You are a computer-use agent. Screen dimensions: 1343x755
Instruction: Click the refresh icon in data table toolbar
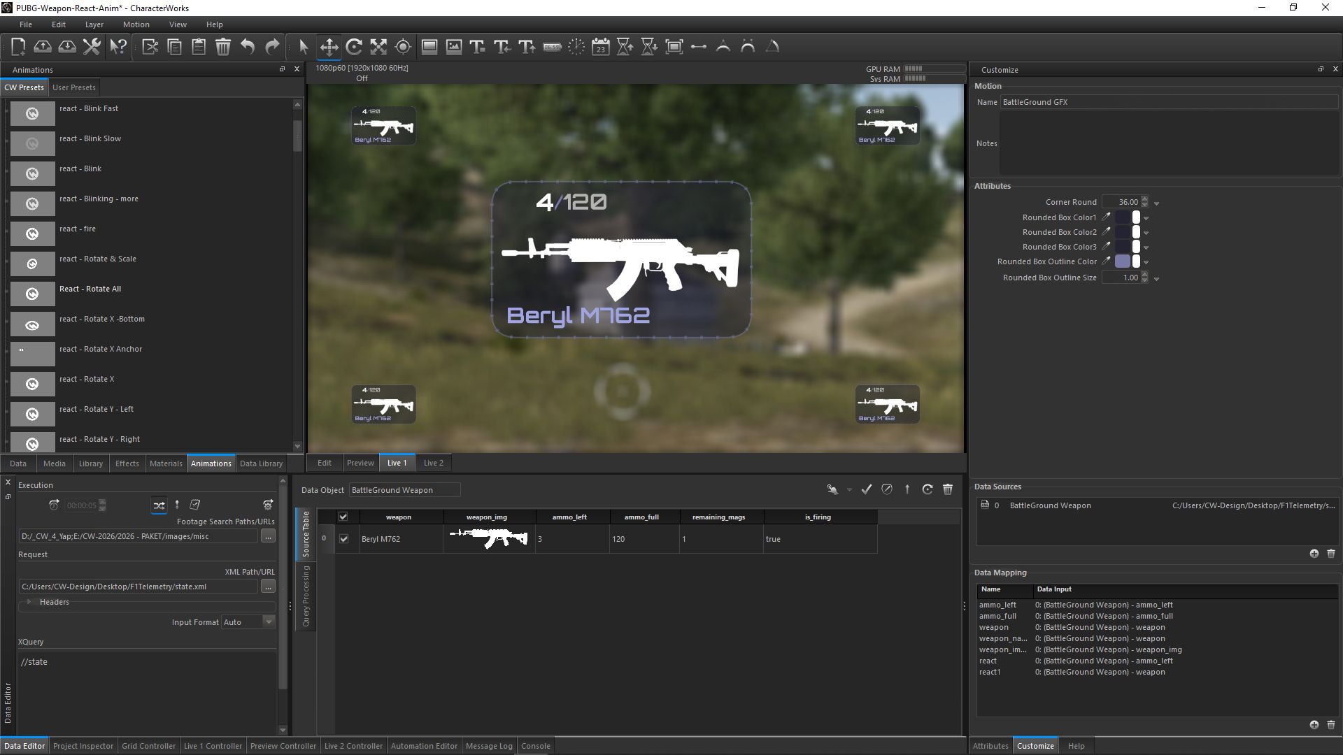click(928, 489)
